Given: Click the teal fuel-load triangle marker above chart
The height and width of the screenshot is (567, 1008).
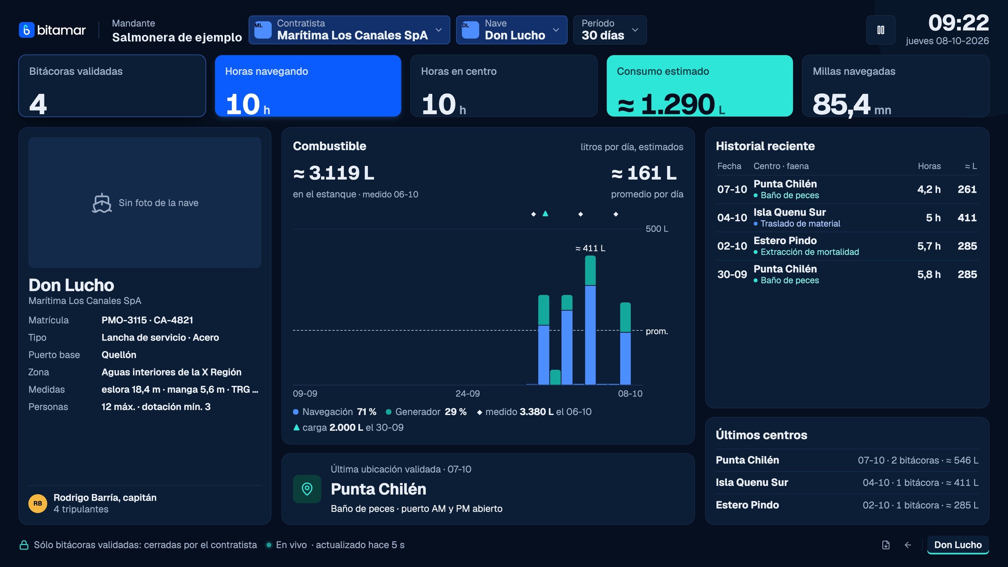Looking at the screenshot, I should coord(545,214).
